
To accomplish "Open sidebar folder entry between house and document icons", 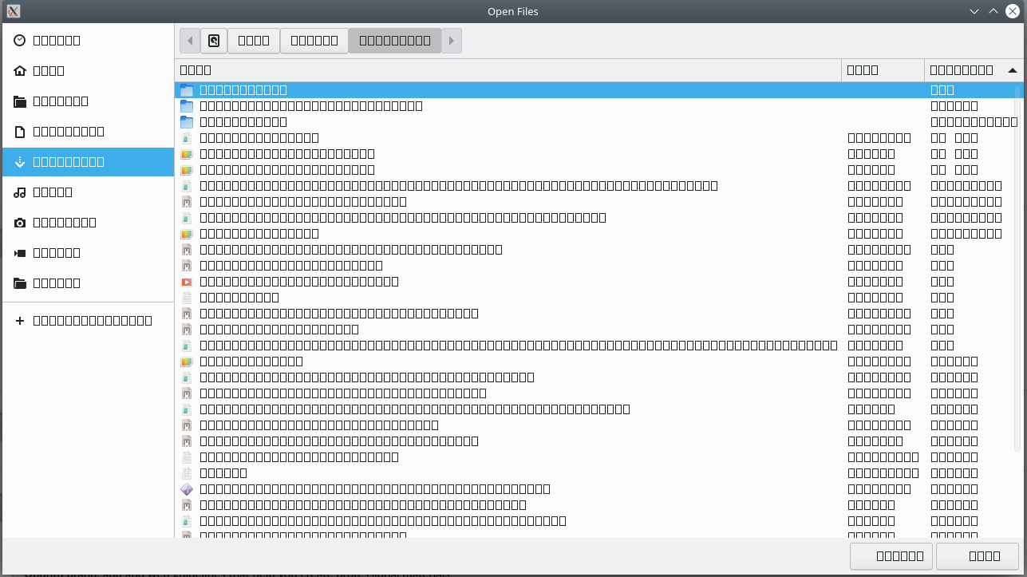I will 88,101.
